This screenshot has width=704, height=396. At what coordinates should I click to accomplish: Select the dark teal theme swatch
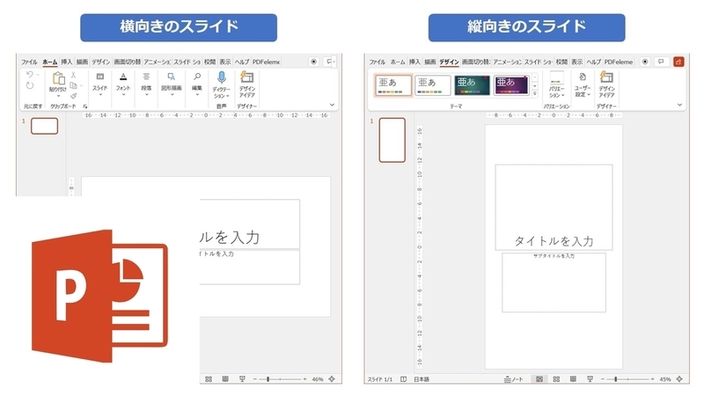[x=473, y=85]
